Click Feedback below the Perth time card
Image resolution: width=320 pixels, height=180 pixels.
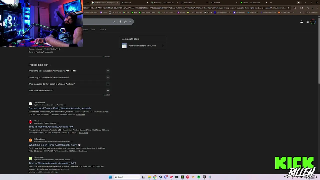[107, 56]
